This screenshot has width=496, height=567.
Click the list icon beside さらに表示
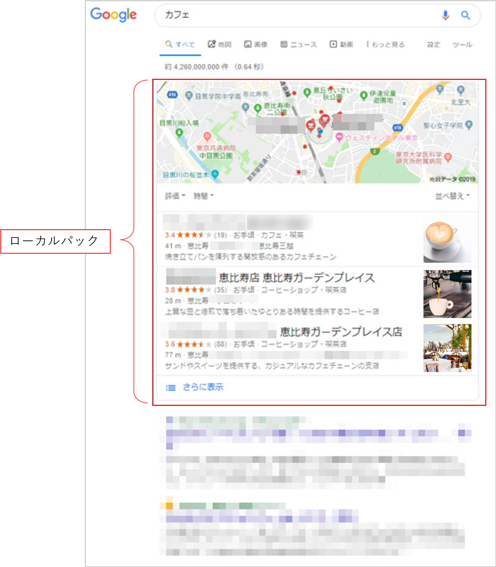tap(171, 388)
